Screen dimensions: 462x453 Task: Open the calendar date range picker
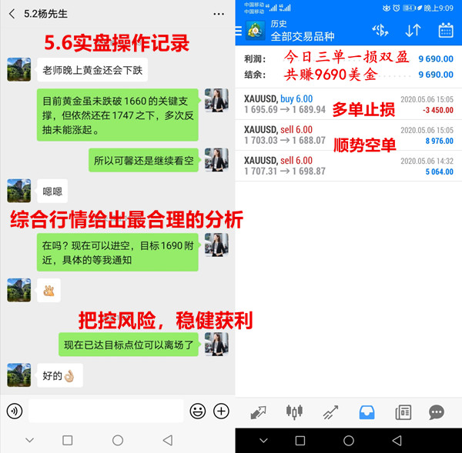(446, 30)
